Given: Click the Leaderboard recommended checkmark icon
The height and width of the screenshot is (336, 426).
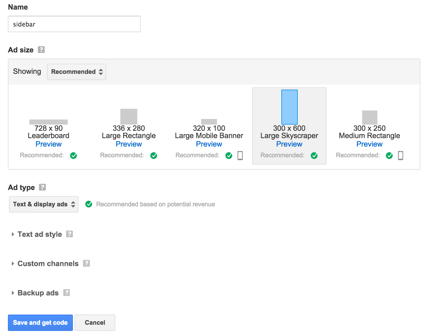Looking at the screenshot, I should [x=73, y=156].
